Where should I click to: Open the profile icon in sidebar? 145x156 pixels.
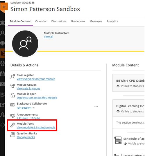pyautogui.click(x=2, y=33)
